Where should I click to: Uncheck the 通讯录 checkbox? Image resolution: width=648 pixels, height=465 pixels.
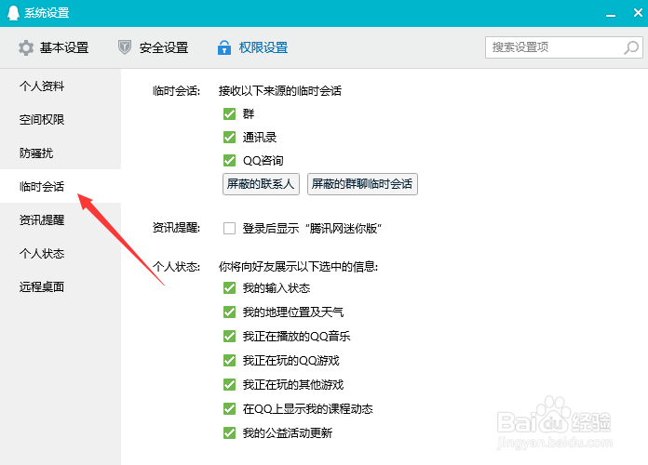(x=229, y=137)
